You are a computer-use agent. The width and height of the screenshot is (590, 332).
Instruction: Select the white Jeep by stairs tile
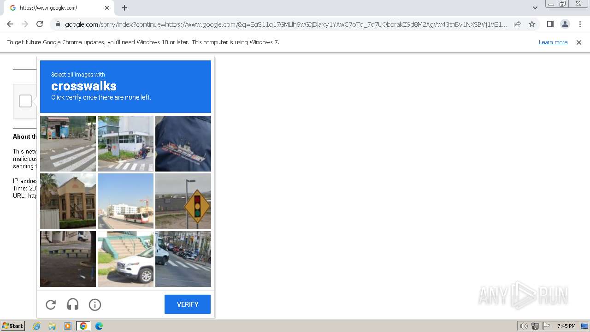[x=125, y=259]
